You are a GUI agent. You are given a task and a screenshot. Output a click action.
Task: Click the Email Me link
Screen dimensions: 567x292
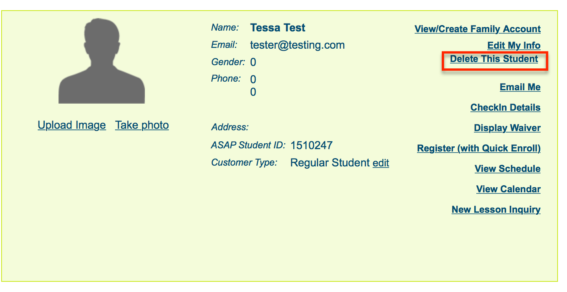[x=520, y=87]
